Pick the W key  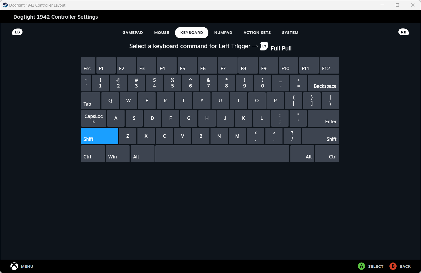[x=129, y=101]
